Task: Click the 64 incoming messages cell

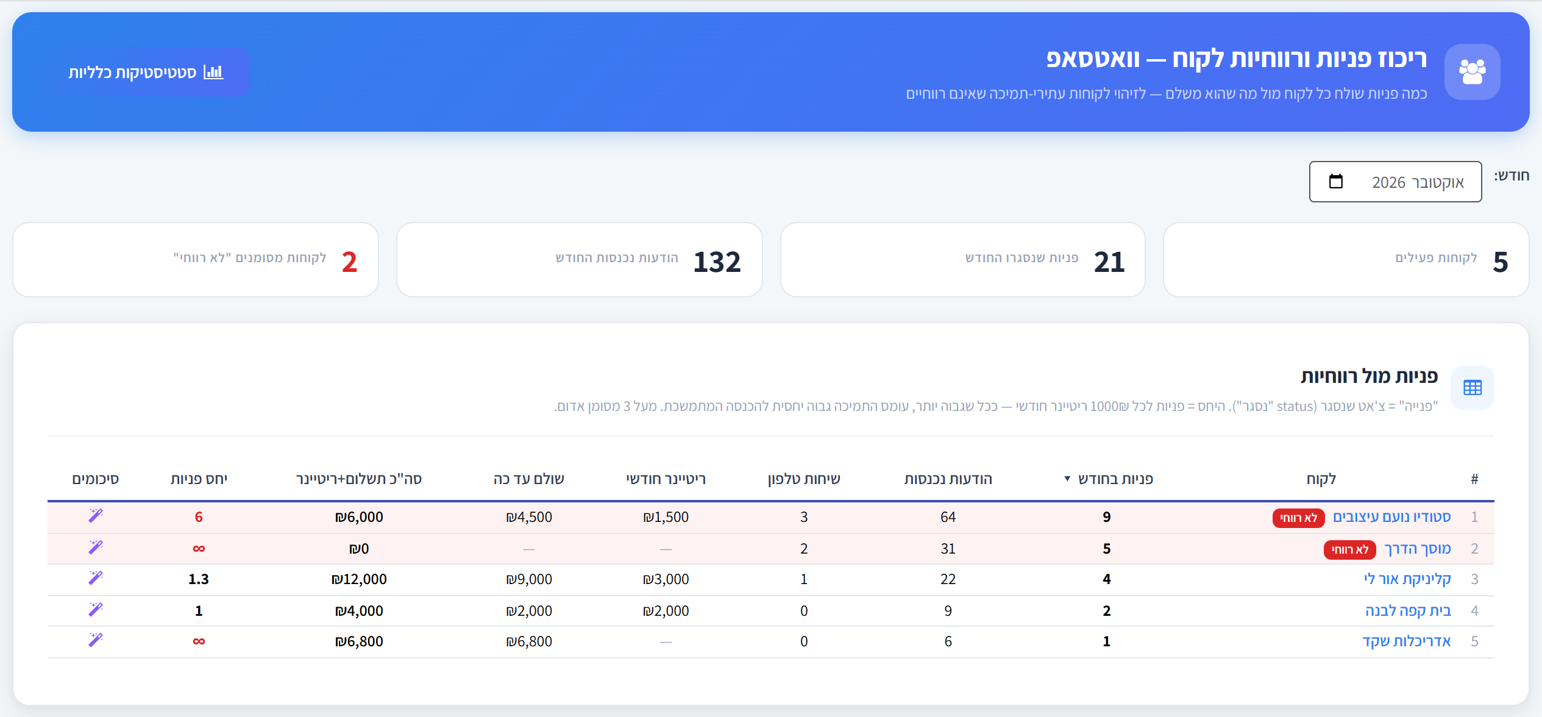Action: point(948,517)
